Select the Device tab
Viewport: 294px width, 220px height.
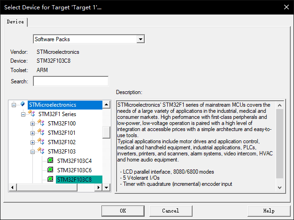15,22
